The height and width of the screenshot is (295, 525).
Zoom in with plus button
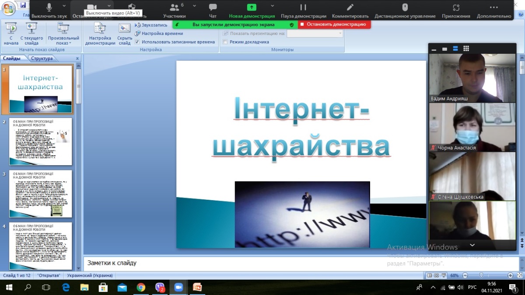[x=510, y=275]
